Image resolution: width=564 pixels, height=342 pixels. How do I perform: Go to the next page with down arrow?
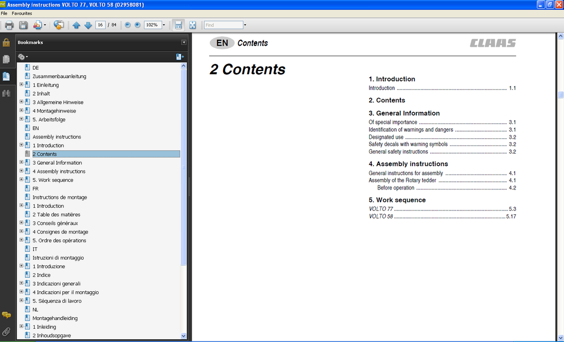(x=88, y=25)
